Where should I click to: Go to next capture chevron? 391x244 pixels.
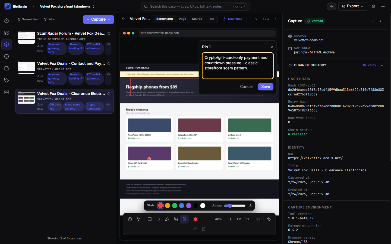click(x=275, y=19)
